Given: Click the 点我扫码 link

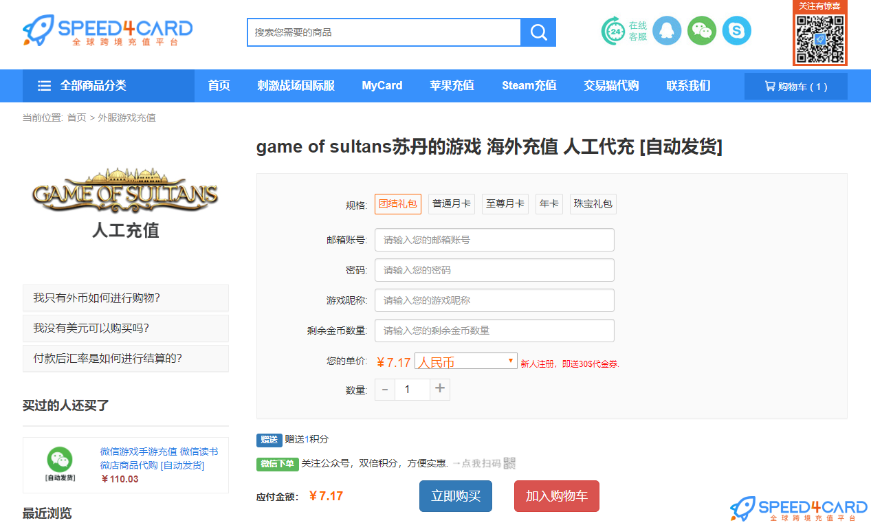Looking at the screenshot, I should [x=481, y=463].
